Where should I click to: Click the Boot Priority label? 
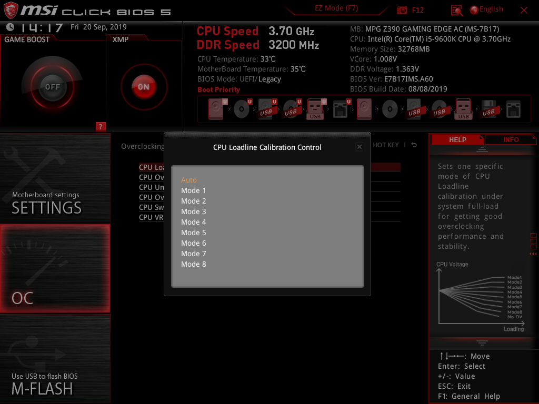point(218,89)
